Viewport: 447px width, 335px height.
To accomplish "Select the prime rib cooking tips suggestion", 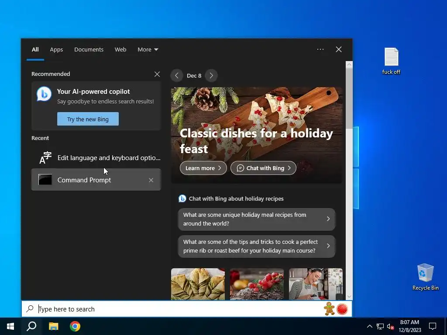I will 257,246.
